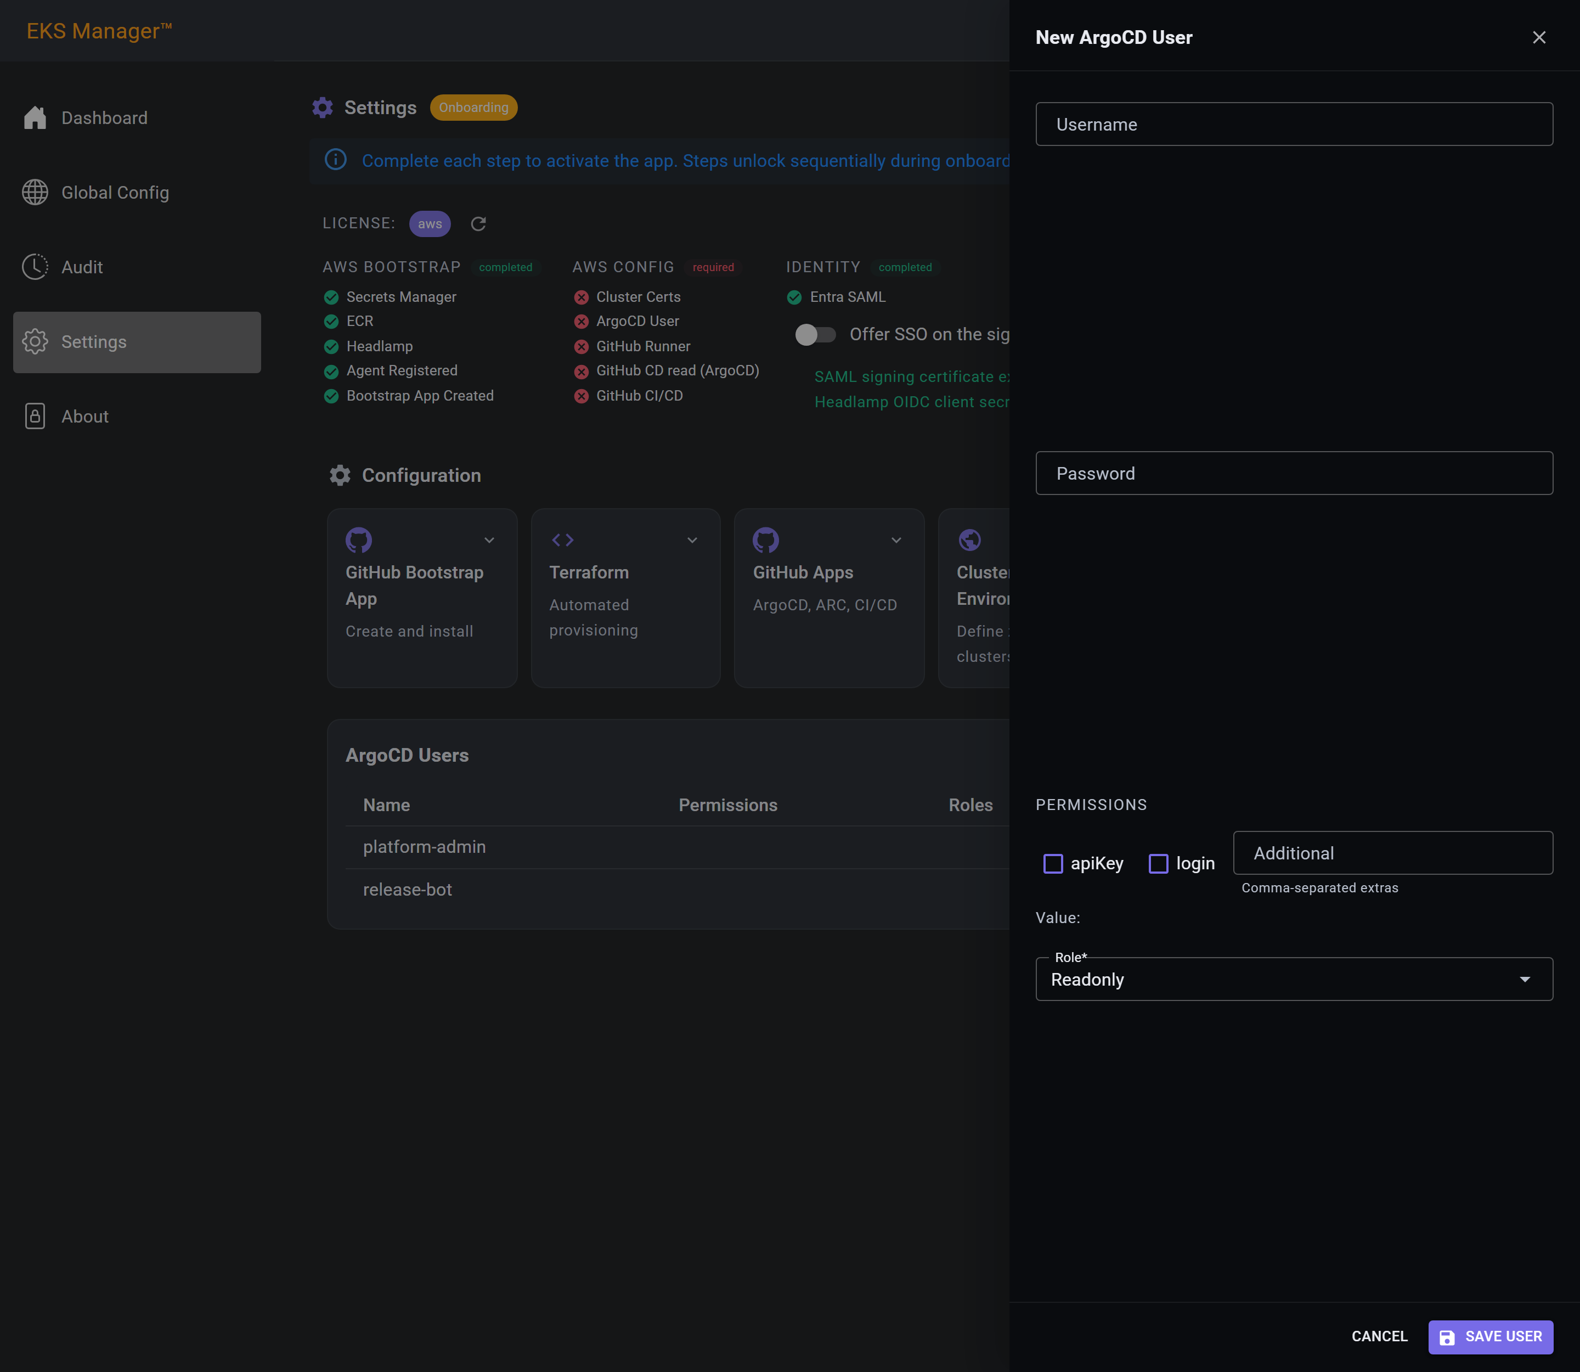
Task: Expand the GitHub Apps card chevron
Action: click(896, 540)
